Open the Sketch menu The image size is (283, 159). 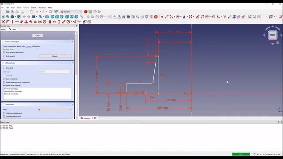point(34,8)
